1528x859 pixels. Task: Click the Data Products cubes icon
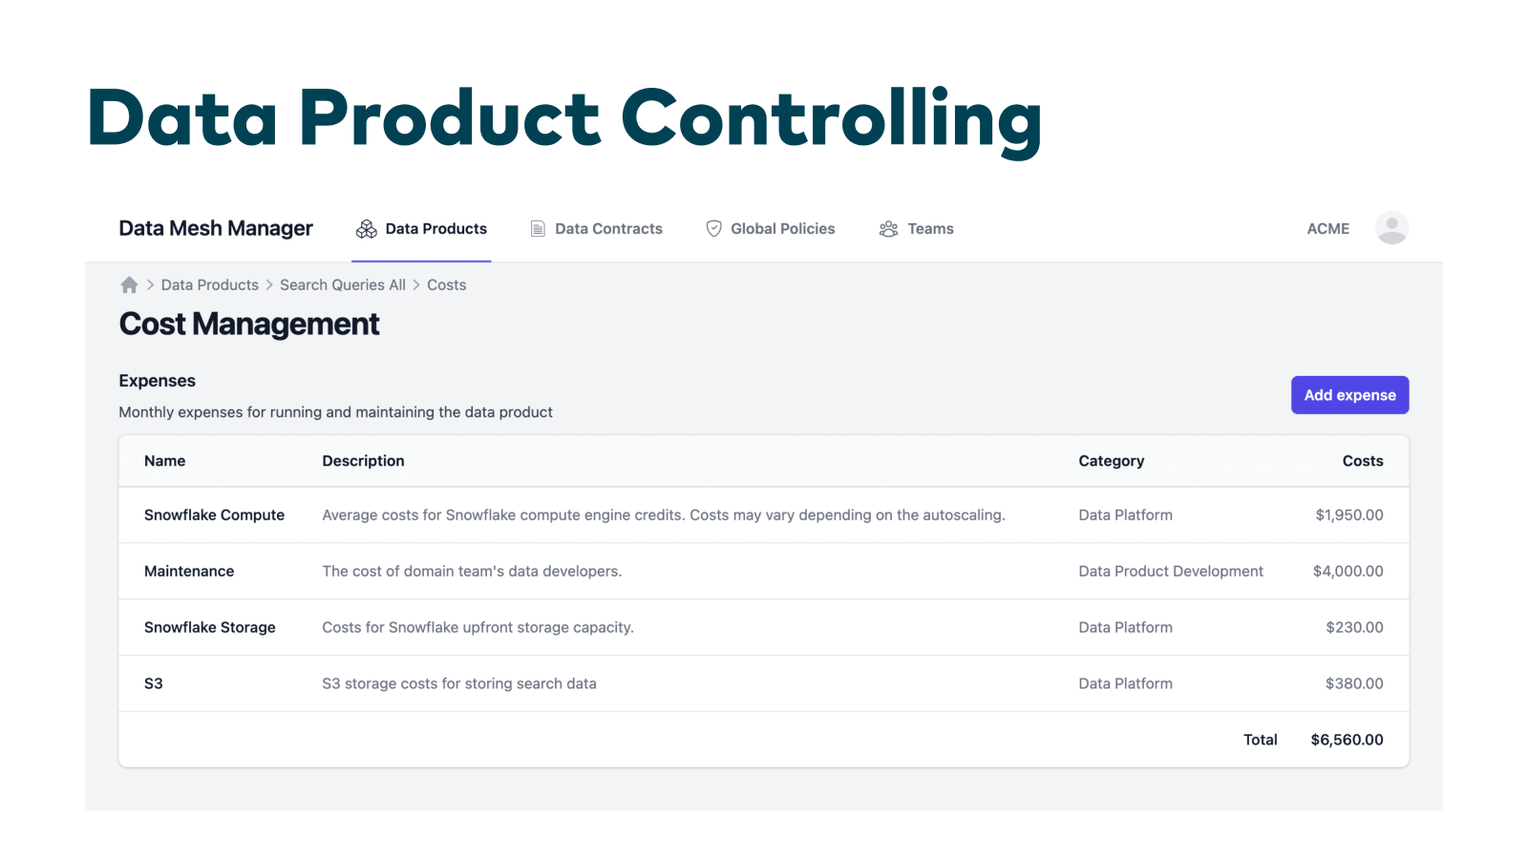367,229
